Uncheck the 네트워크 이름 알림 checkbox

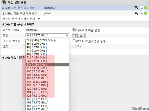pyautogui.click(x=74, y=30)
